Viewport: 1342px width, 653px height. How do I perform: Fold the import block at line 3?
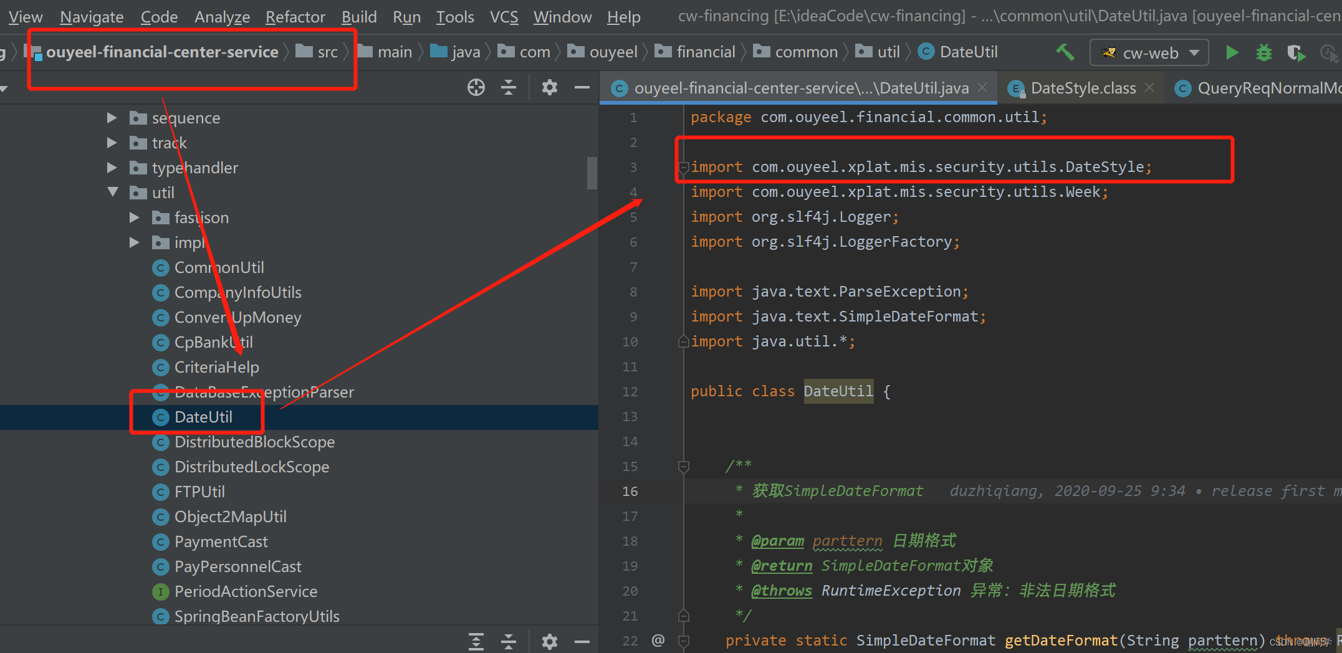[x=684, y=167]
